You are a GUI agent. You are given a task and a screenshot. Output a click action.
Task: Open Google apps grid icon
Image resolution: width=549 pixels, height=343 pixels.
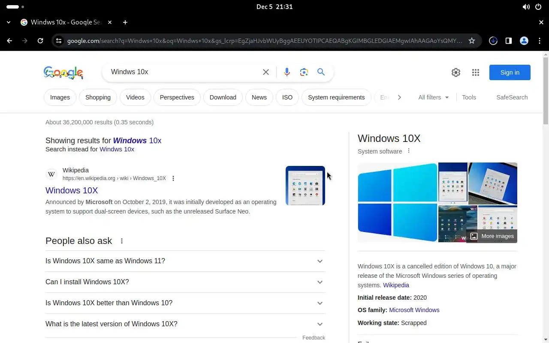476,72
